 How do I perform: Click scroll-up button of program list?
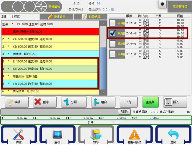103,23
